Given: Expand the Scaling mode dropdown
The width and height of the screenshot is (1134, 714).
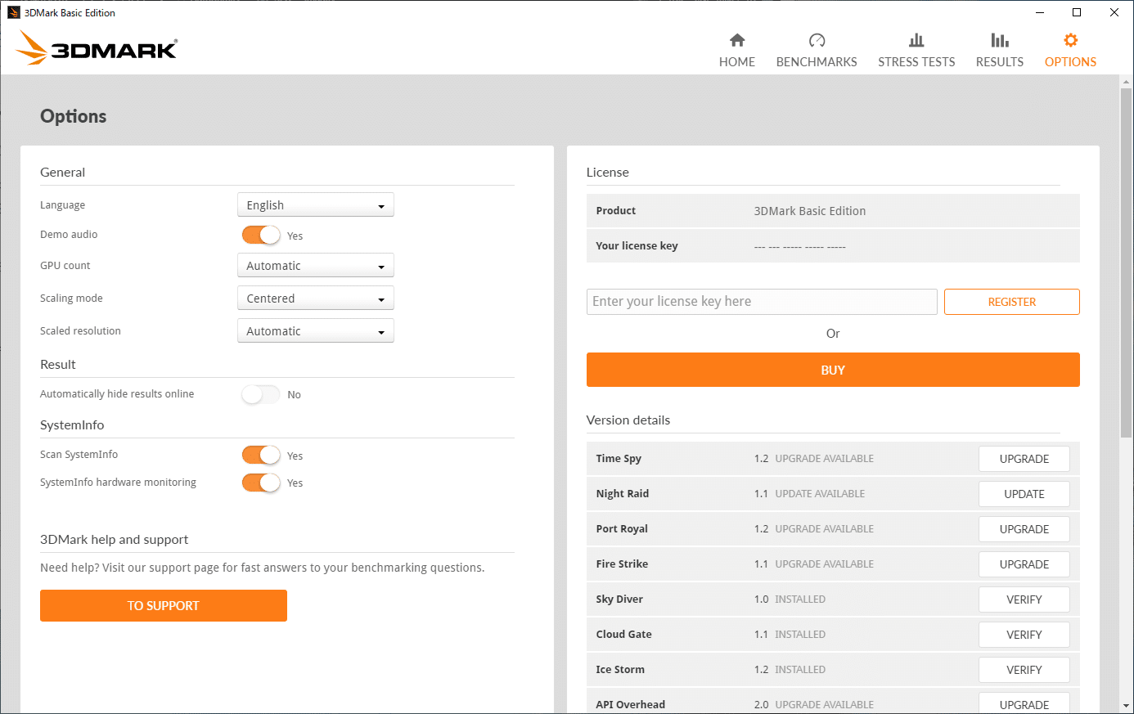Looking at the screenshot, I should click(316, 299).
